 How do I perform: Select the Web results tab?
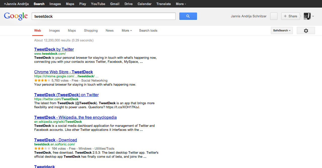[x=37, y=31]
